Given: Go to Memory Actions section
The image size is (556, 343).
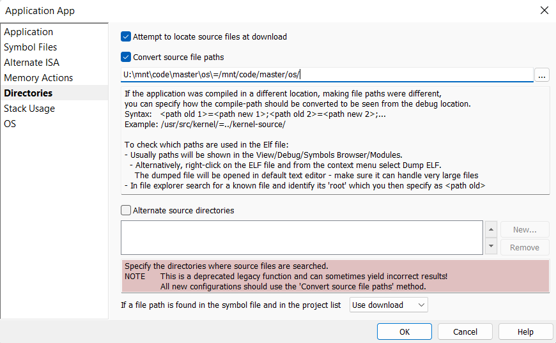Looking at the screenshot, I should click(38, 78).
